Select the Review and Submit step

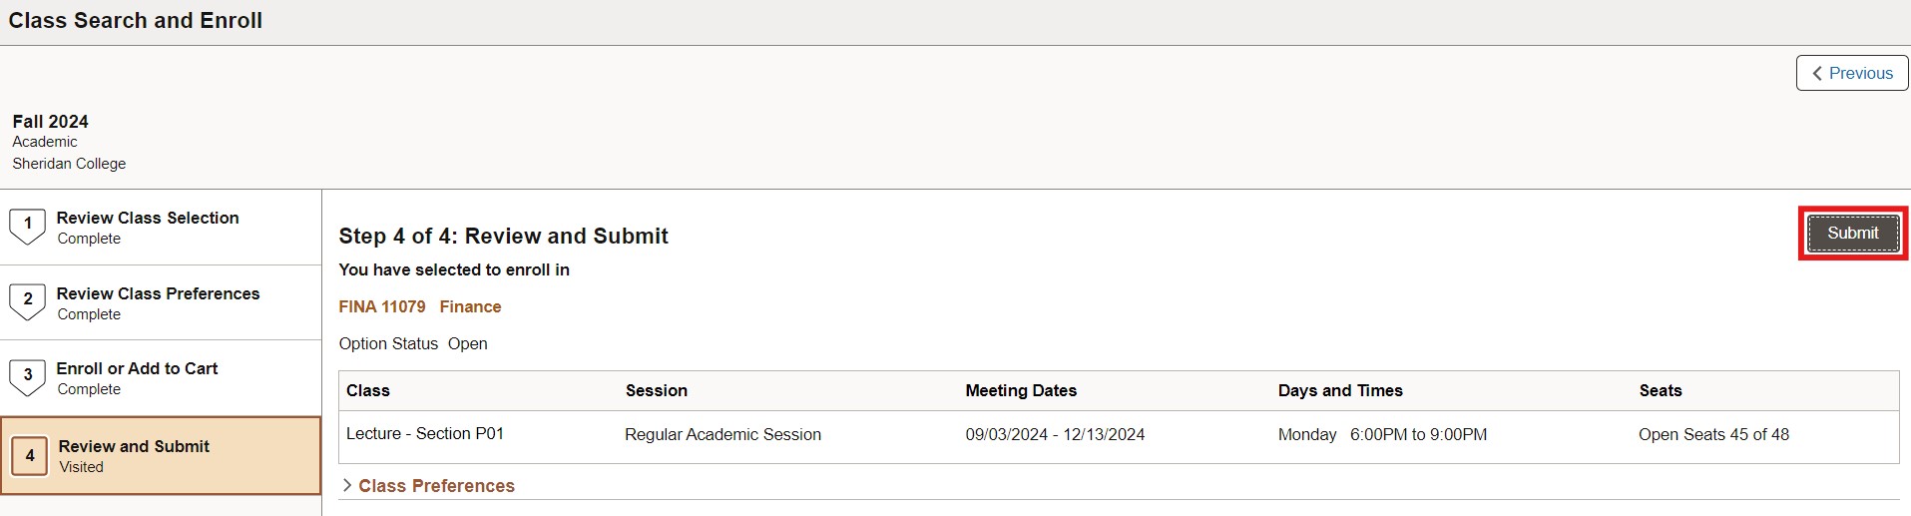(x=134, y=446)
